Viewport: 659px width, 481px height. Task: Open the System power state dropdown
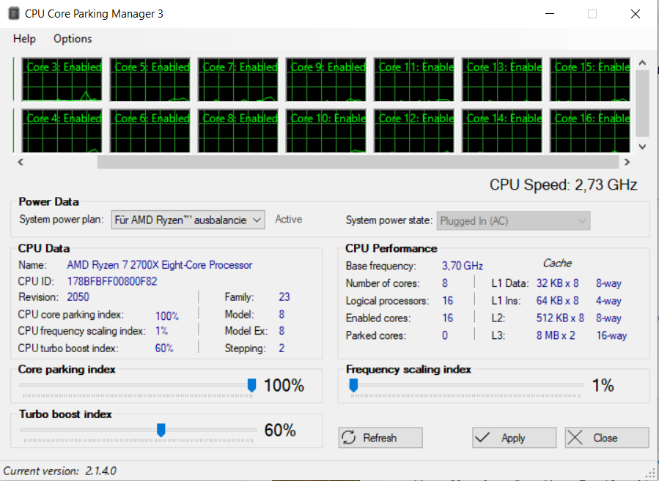(x=513, y=221)
